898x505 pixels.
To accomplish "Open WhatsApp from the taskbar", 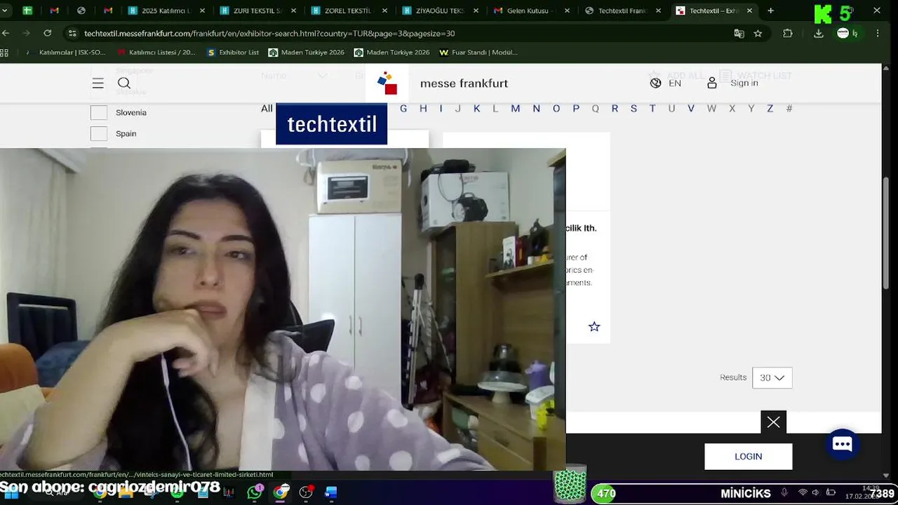I will coord(255,492).
